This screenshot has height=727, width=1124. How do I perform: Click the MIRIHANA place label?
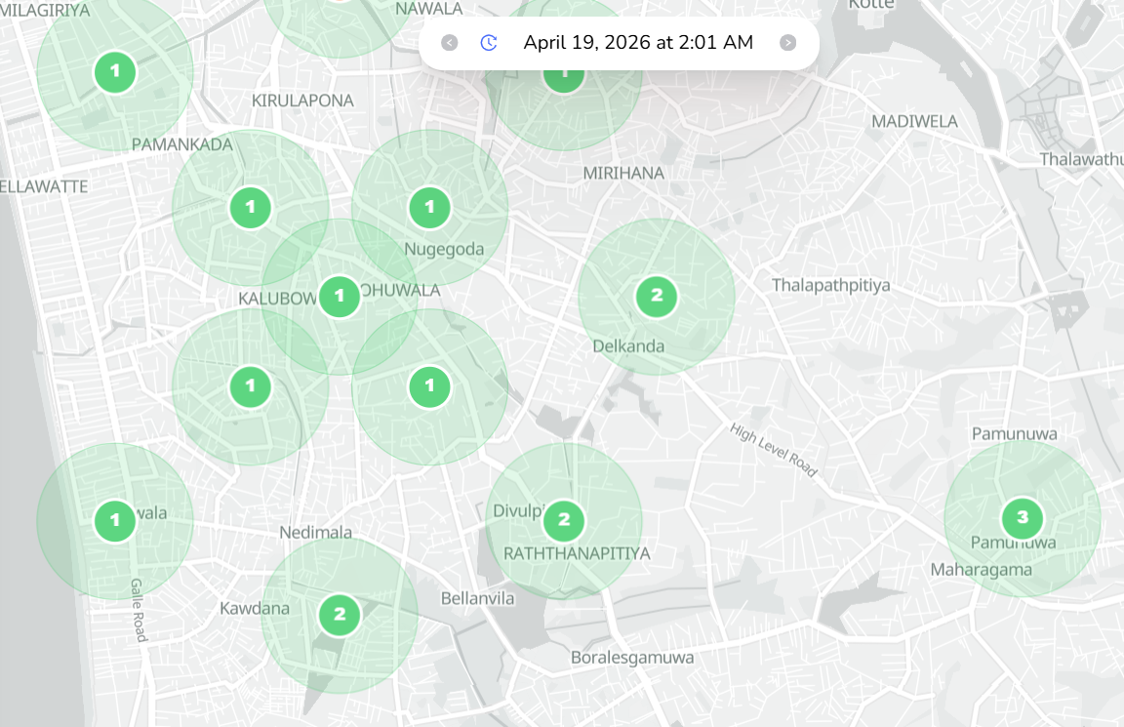(623, 173)
